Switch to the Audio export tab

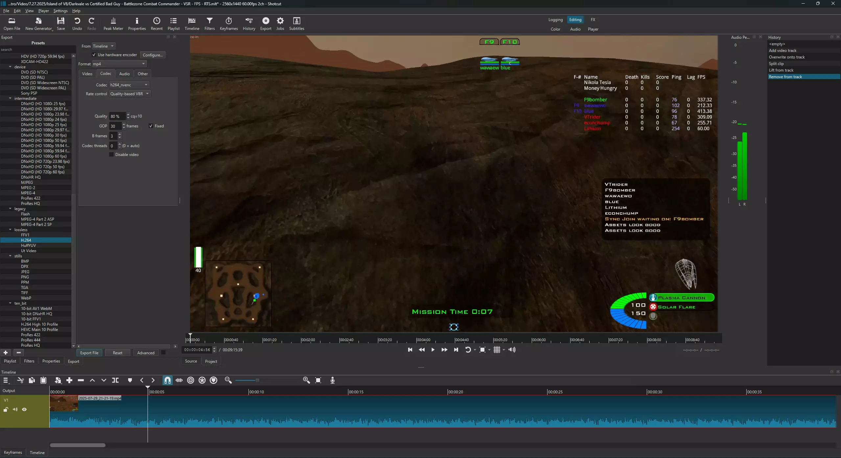[124, 74]
